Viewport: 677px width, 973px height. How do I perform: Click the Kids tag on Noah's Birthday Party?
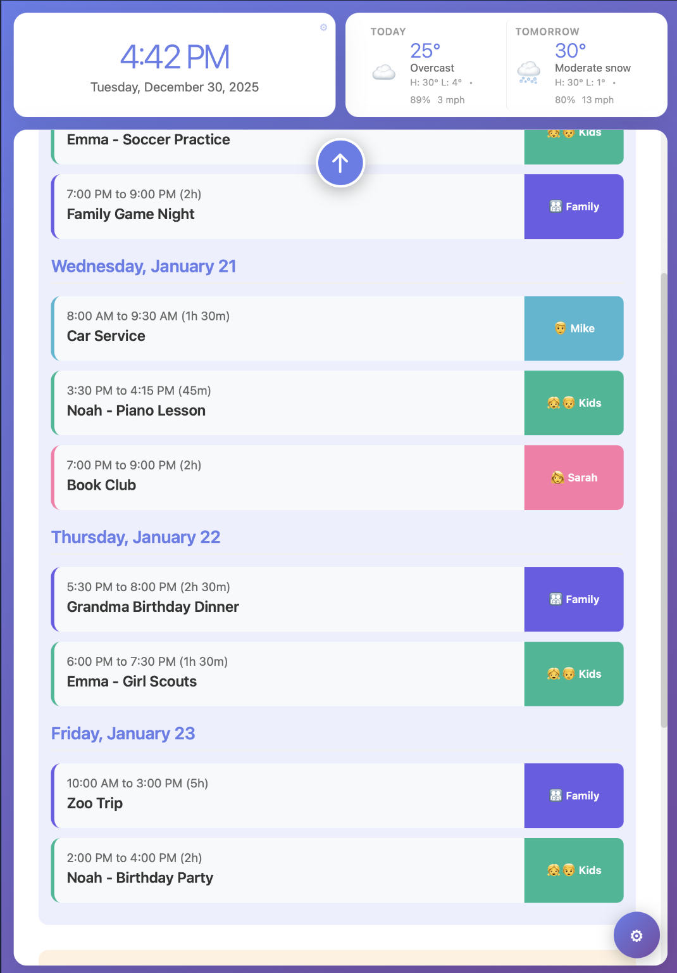pyautogui.click(x=573, y=870)
